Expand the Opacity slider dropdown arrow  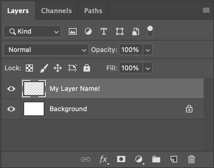(x=148, y=50)
